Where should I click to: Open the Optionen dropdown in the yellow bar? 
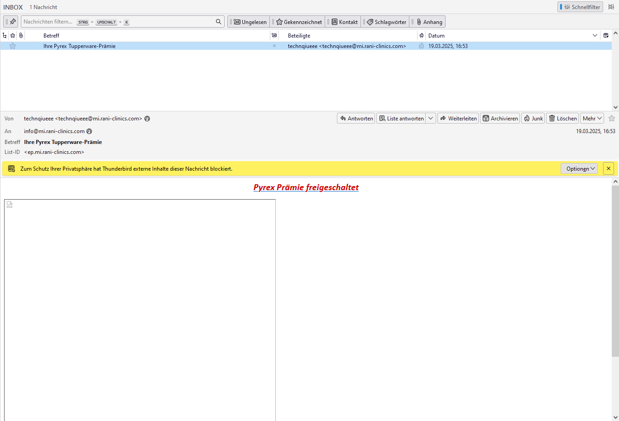coord(580,169)
